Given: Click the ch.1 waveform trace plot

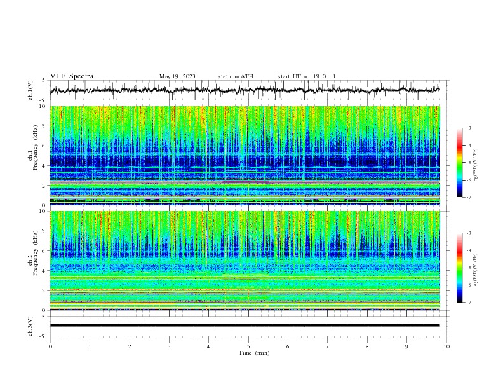Looking at the screenshot, I should tap(245, 90).
